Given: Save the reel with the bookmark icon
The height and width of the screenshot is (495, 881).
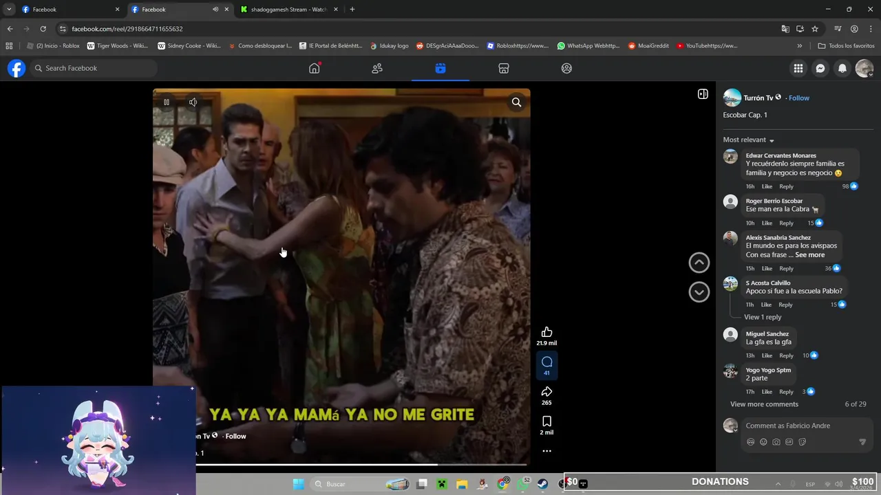Looking at the screenshot, I should [x=546, y=421].
